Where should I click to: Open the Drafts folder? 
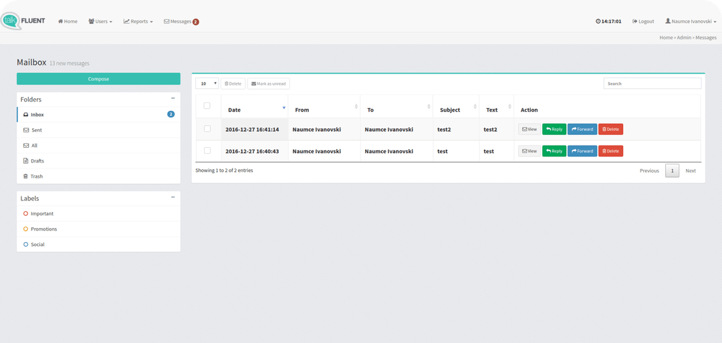[37, 161]
